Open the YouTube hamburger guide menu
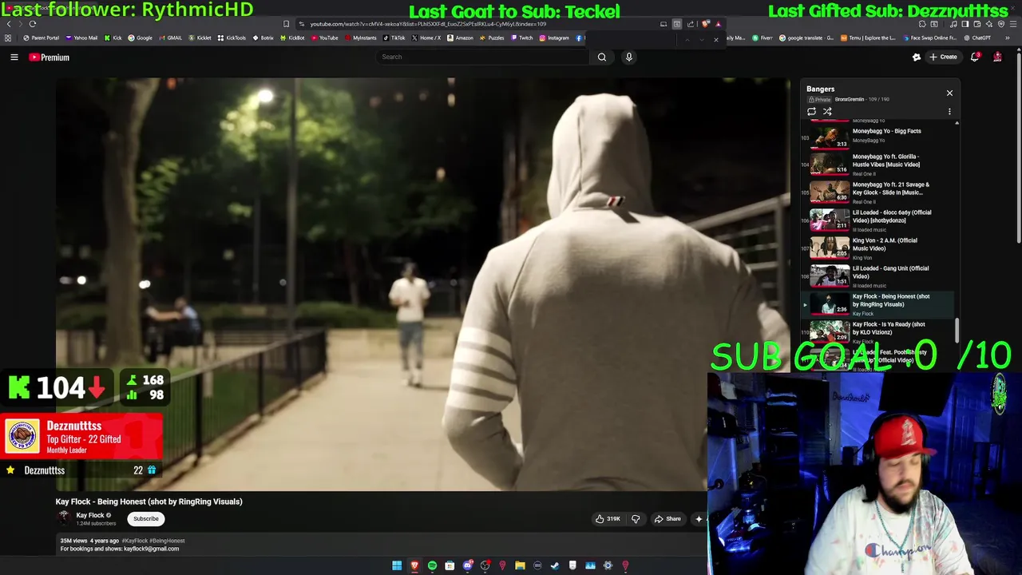The width and height of the screenshot is (1022, 575). 14,57
